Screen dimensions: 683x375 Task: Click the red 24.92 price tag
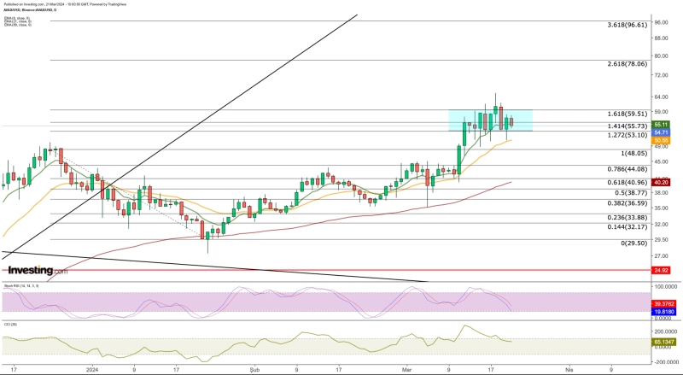(x=660, y=270)
